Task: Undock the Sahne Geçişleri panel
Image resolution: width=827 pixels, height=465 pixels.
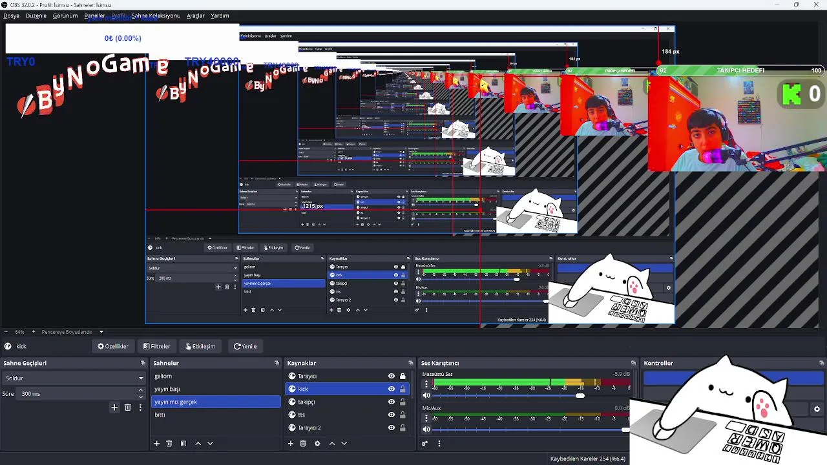Action: click(142, 363)
